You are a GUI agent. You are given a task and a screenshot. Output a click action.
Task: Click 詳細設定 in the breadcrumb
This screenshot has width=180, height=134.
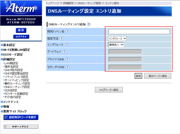click(68, 3)
